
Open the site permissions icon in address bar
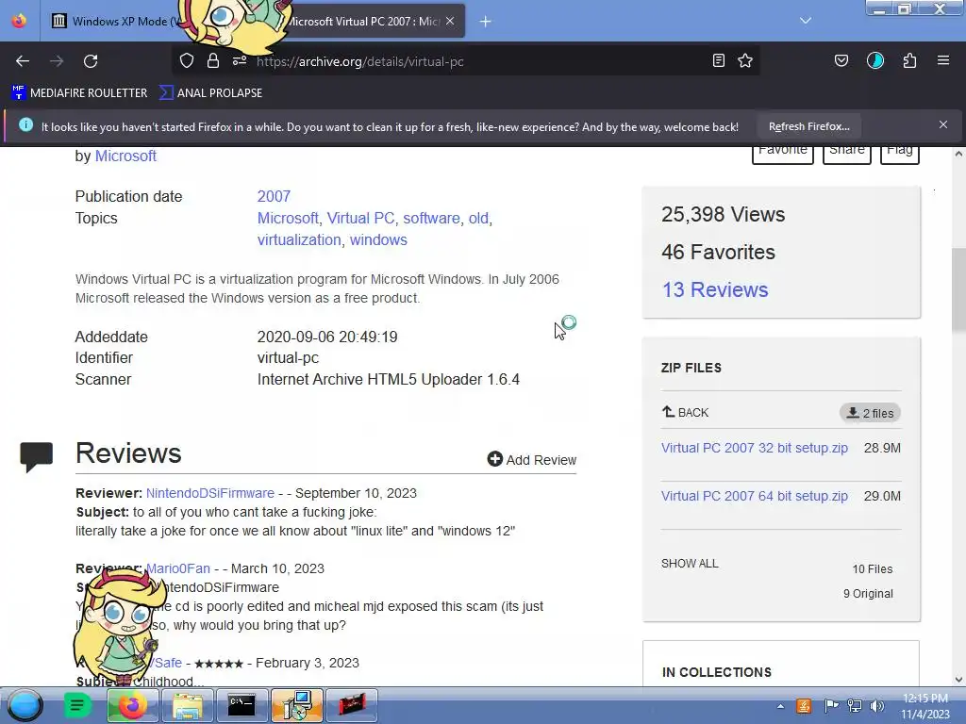(x=240, y=61)
